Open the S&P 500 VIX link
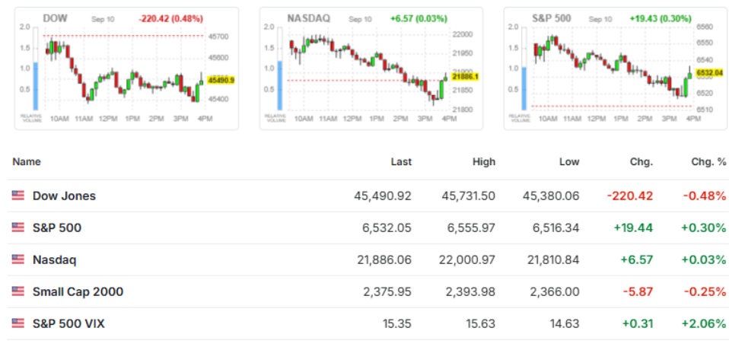The height and width of the screenshot is (347, 729). (68, 323)
